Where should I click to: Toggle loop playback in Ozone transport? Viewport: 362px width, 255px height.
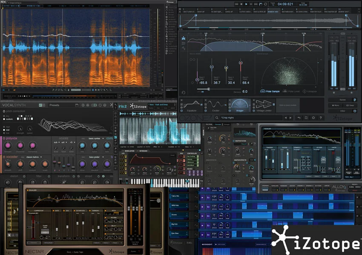coord(265,4)
